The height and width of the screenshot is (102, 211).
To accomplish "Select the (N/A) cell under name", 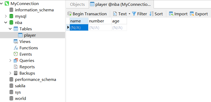I will tap(79, 27).
